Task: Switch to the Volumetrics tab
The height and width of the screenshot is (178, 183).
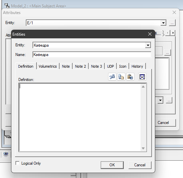Action: tap(48, 66)
